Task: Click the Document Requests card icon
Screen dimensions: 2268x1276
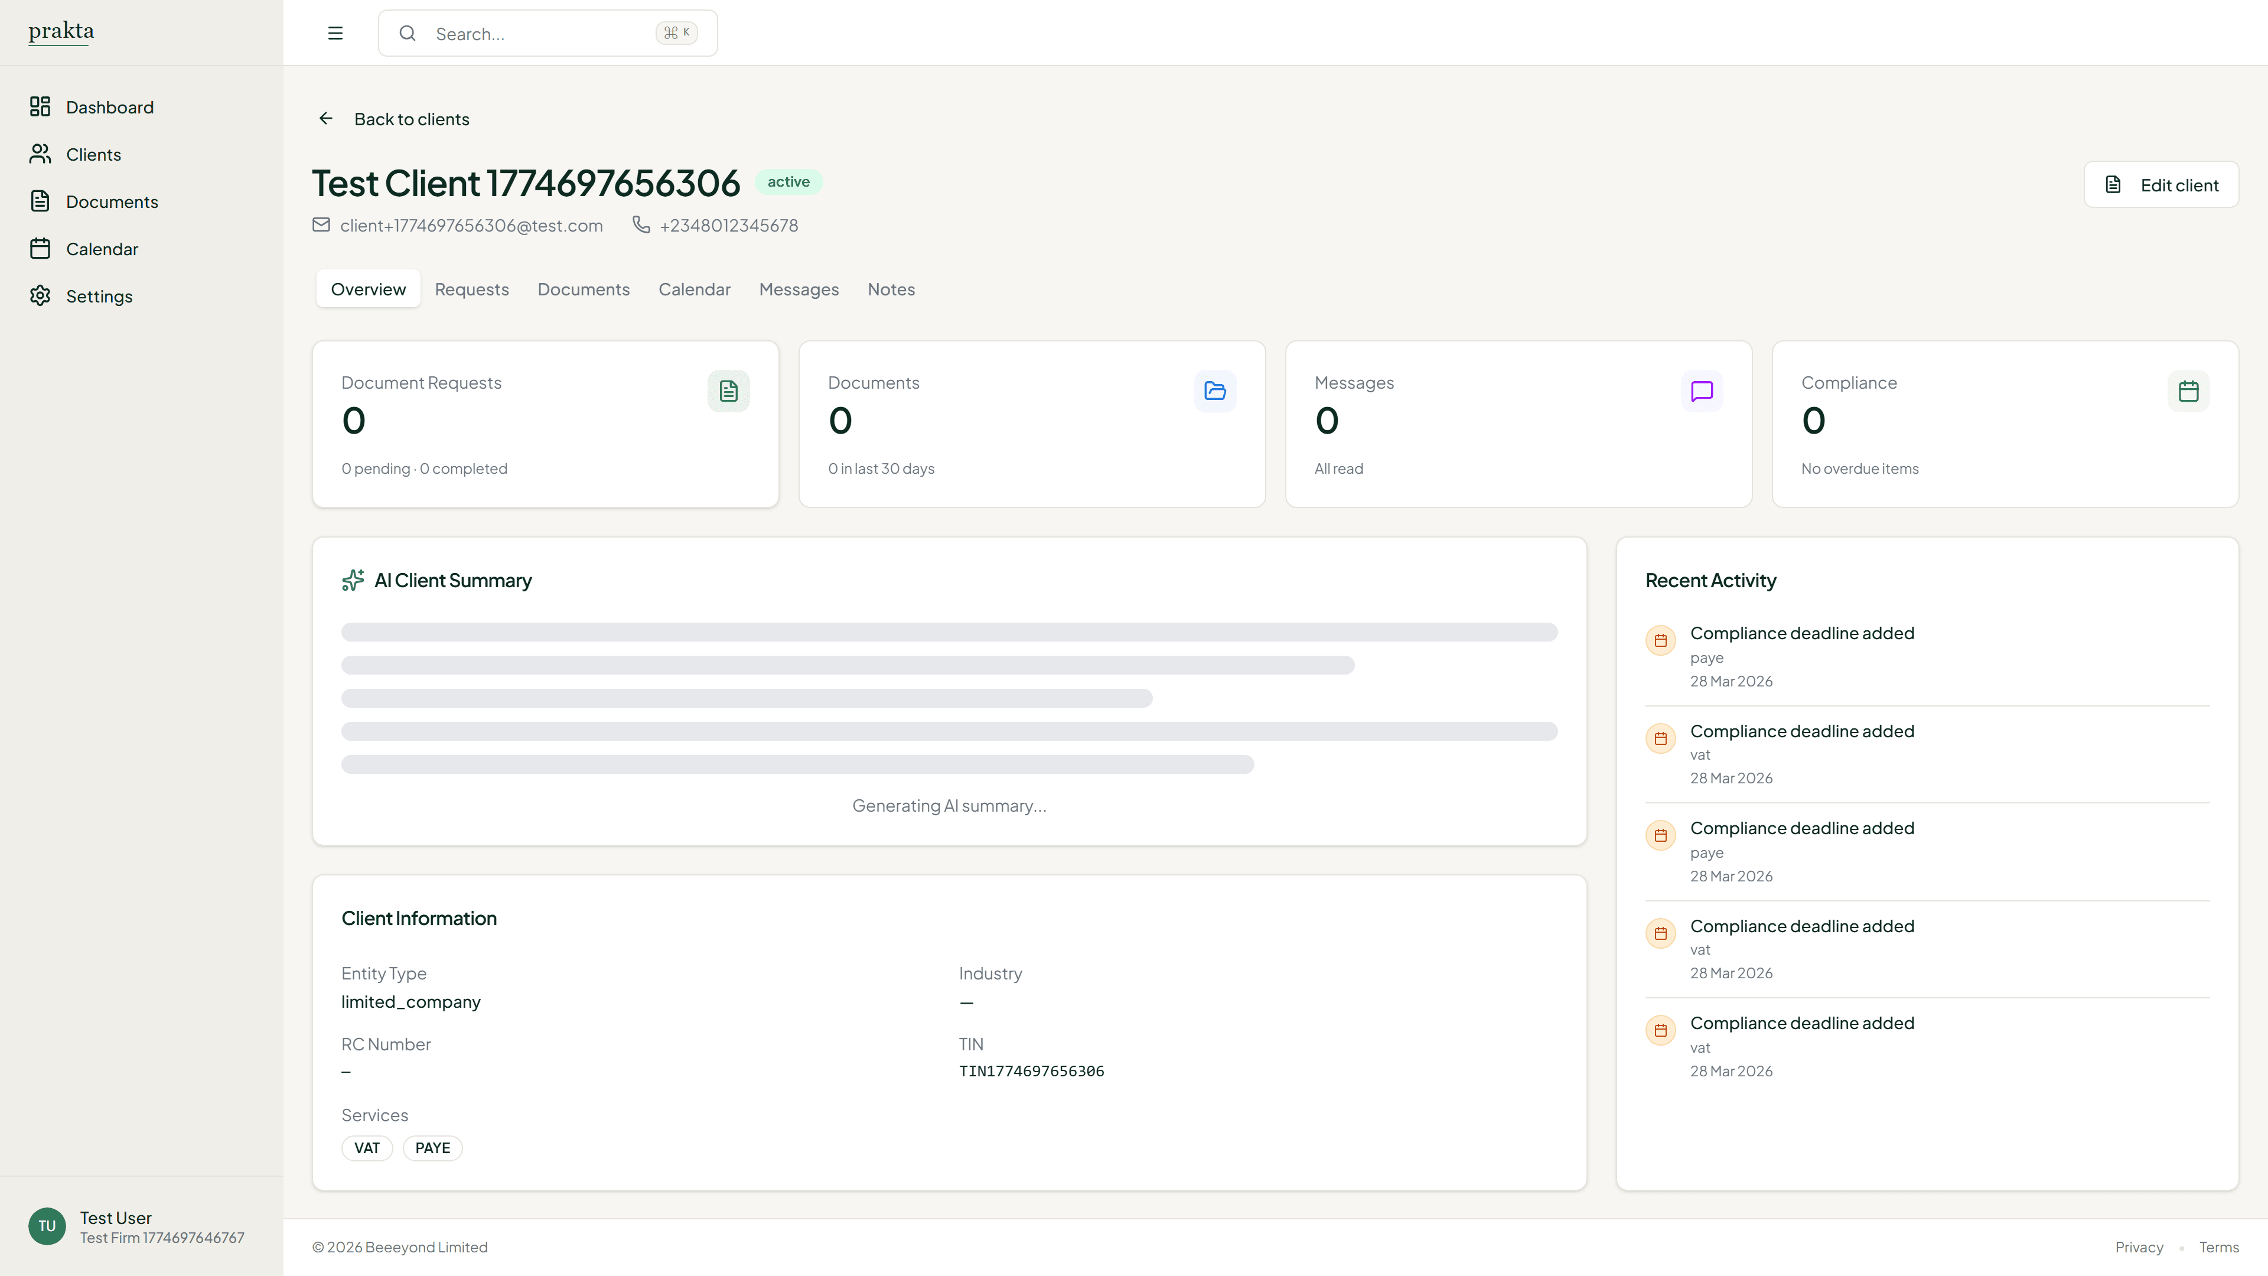Action: point(728,390)
